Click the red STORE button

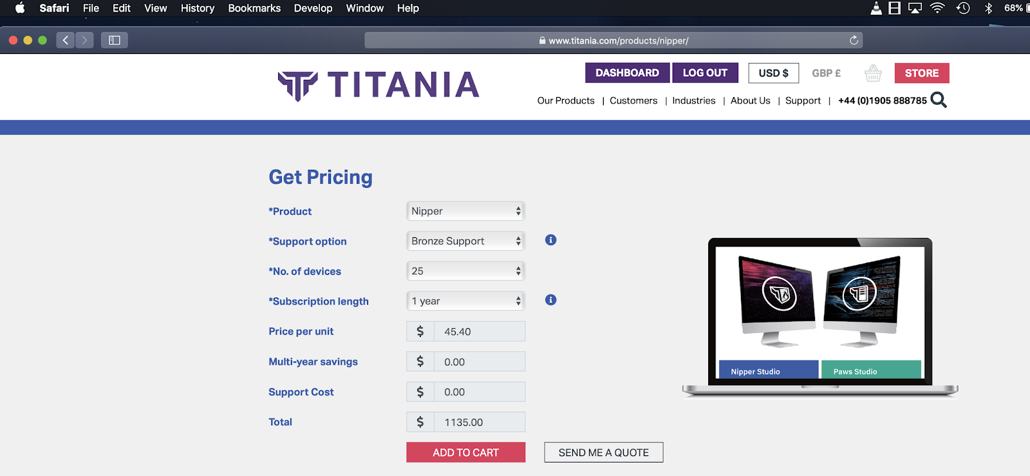click(922, 73)
